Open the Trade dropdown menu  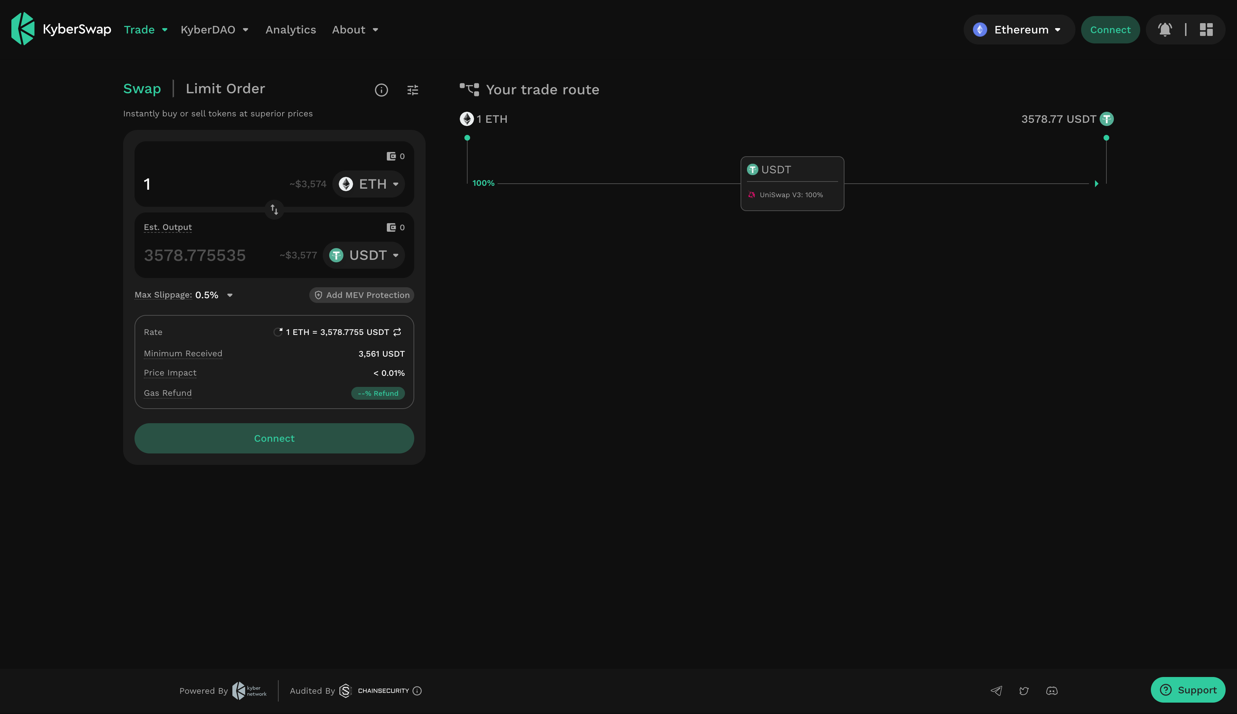(x=146, y=30)
